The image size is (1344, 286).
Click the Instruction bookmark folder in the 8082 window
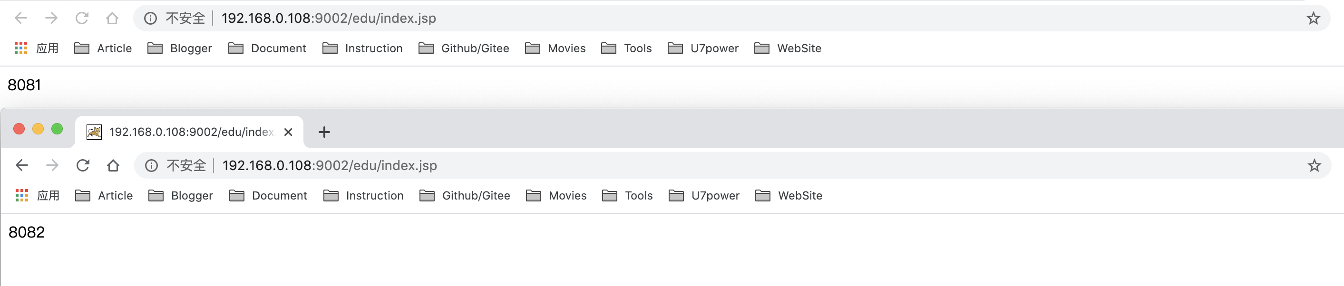364,196
